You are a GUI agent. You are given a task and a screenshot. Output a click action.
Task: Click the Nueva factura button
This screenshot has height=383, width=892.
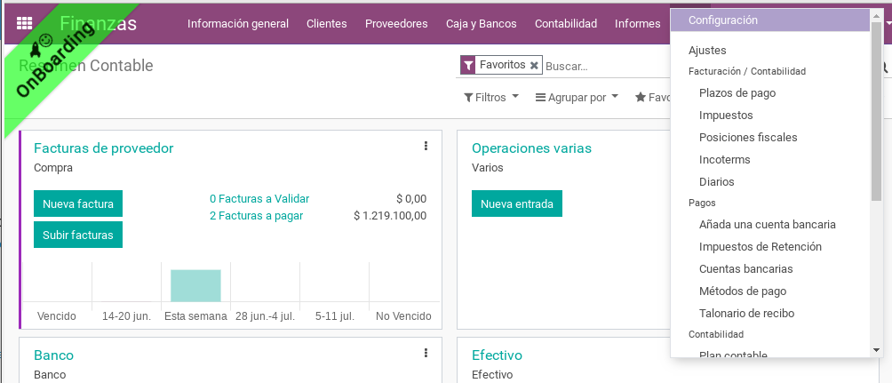(78, 203)
